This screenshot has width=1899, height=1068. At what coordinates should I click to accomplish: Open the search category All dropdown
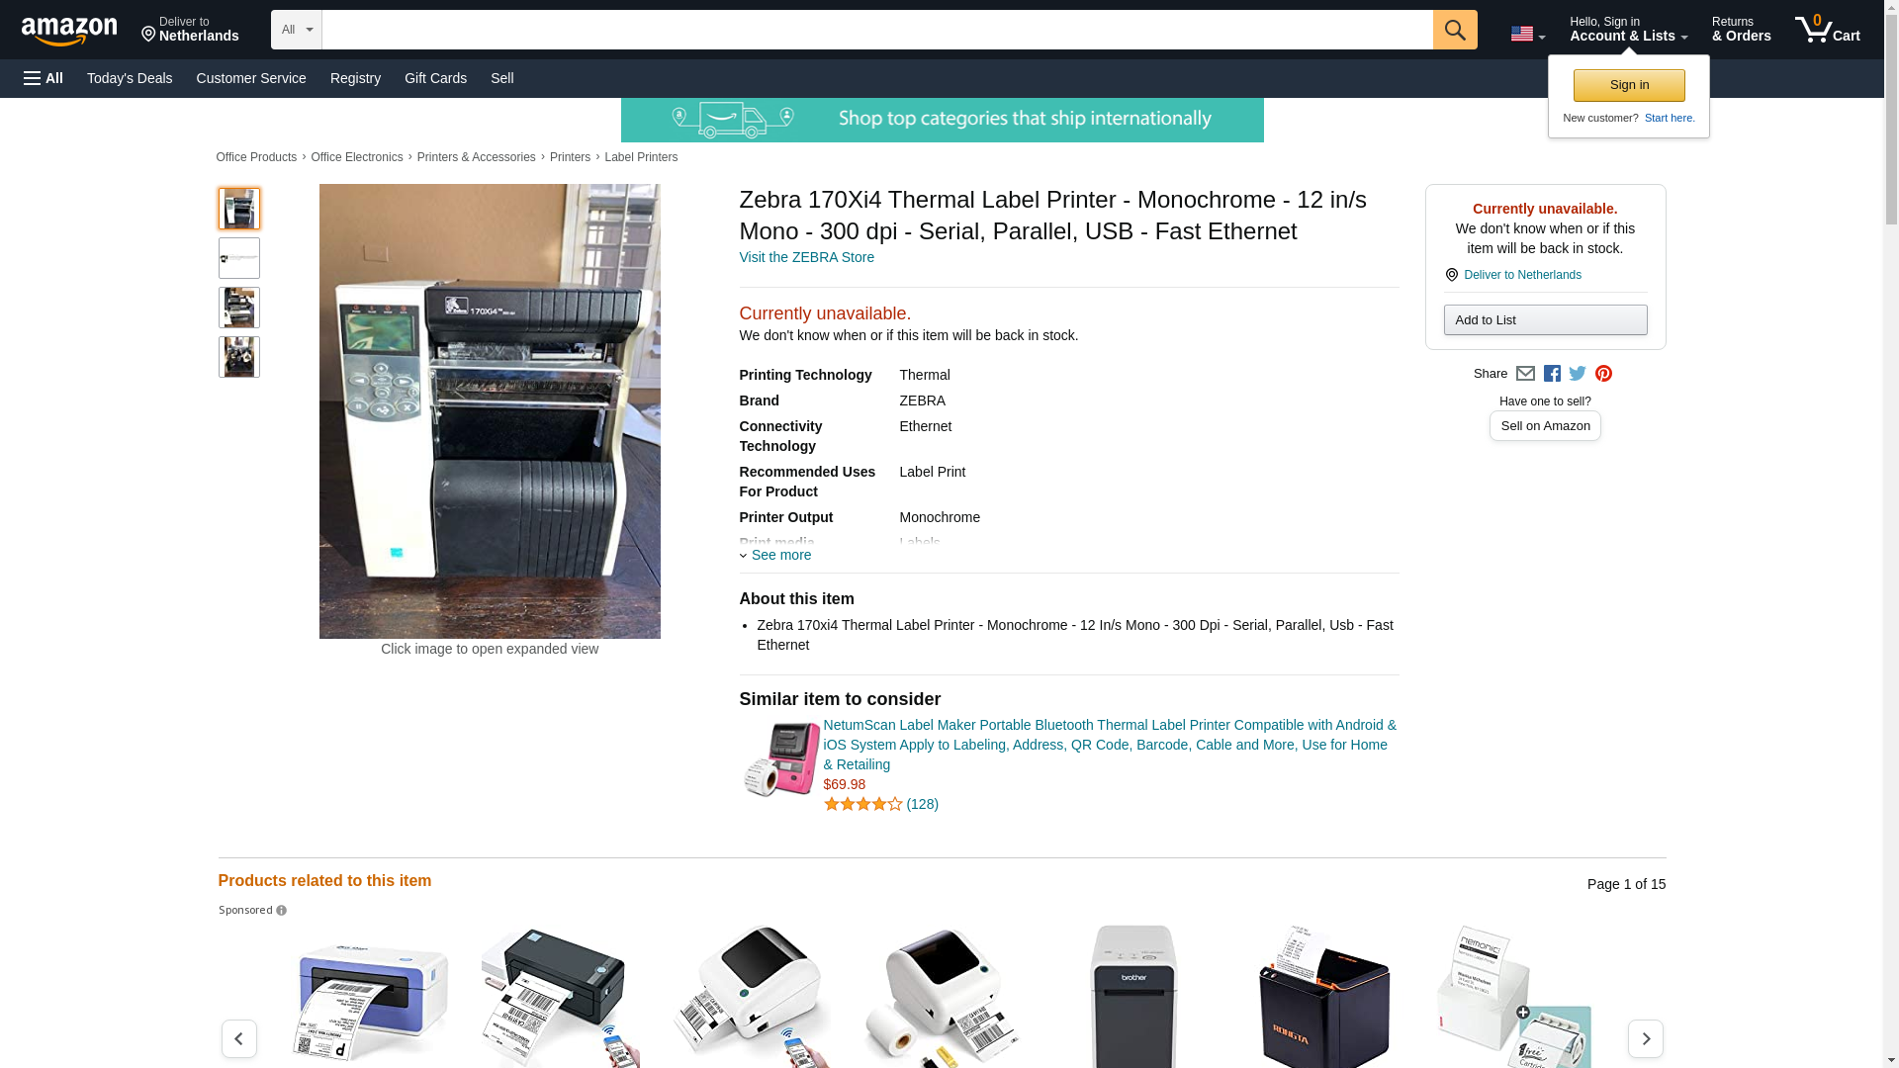(x=296, y=30)
